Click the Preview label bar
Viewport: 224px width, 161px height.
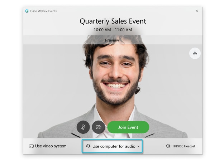click(x=113, y=40)
